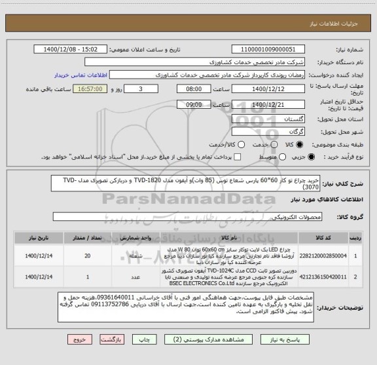Click the 'بازگشت' back button
This screenshot has width=377, height=365.
pos(112,339)
